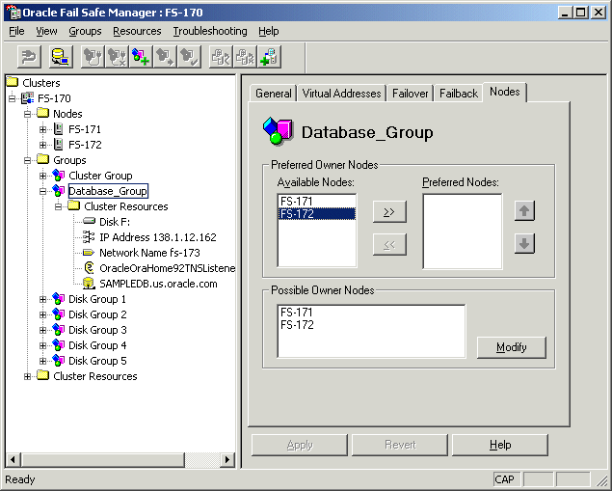This screenshot has width=612, height=491.
Task: Open the Help menu in the menu bar
Action: pos(269,31)
